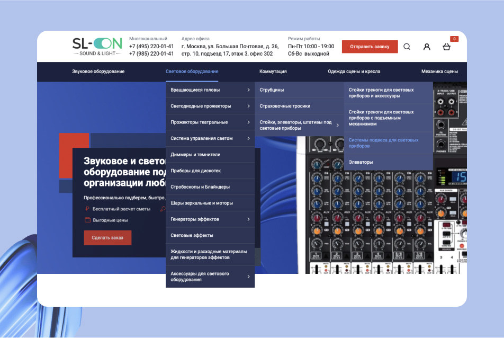Expand Аксессуары для светового оборудования chevron

pos(248,277)
